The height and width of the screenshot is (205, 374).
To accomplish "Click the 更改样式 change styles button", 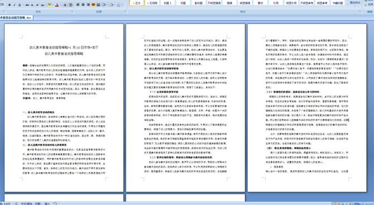I will click(x=355, y=3).
